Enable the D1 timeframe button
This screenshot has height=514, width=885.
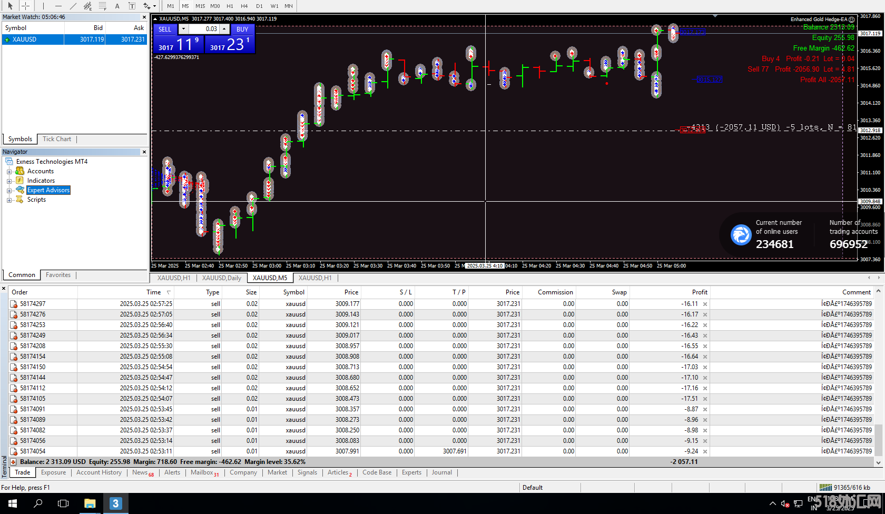[x=259, y=6]
